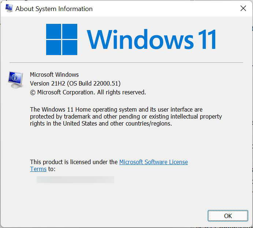
Task: Click the blurred licensee name field
Action: [75, 180]
